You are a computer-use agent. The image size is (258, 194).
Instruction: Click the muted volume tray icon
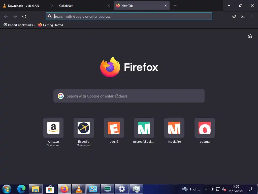click(224, 189)
